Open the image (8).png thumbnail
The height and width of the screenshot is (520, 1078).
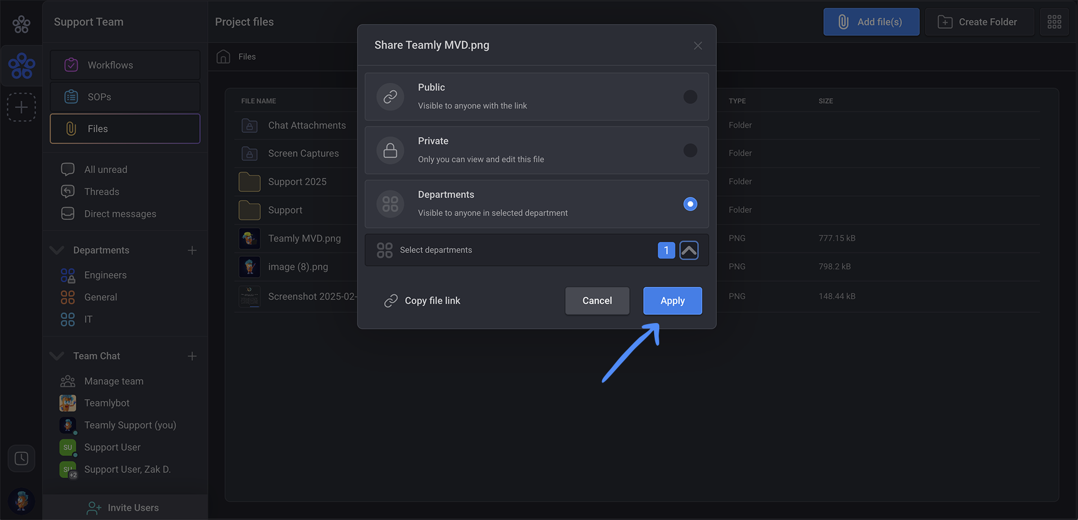250,267
